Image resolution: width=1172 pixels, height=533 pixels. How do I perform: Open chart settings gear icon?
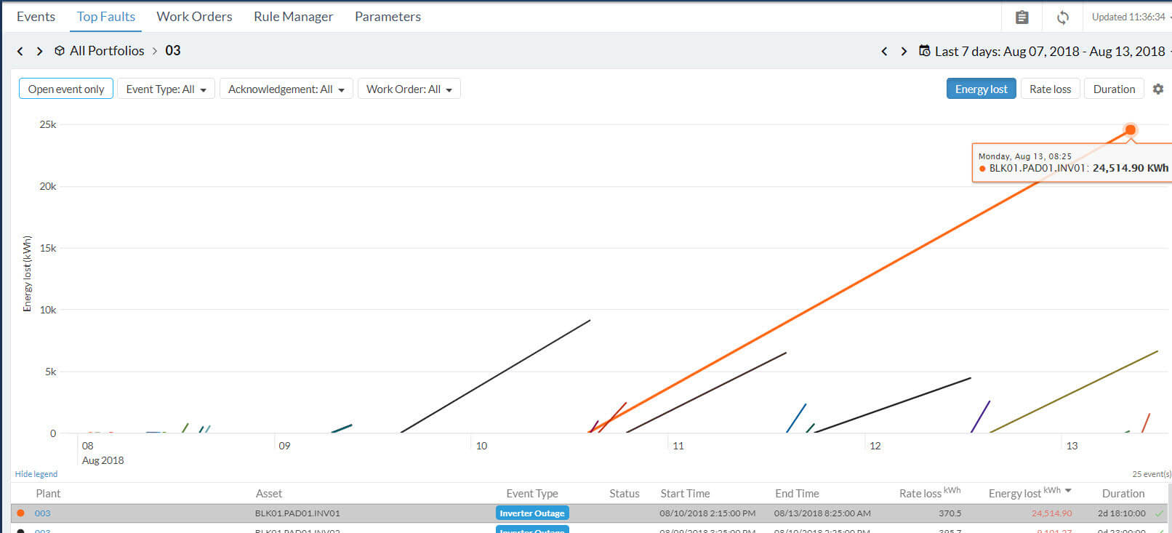1158,89
